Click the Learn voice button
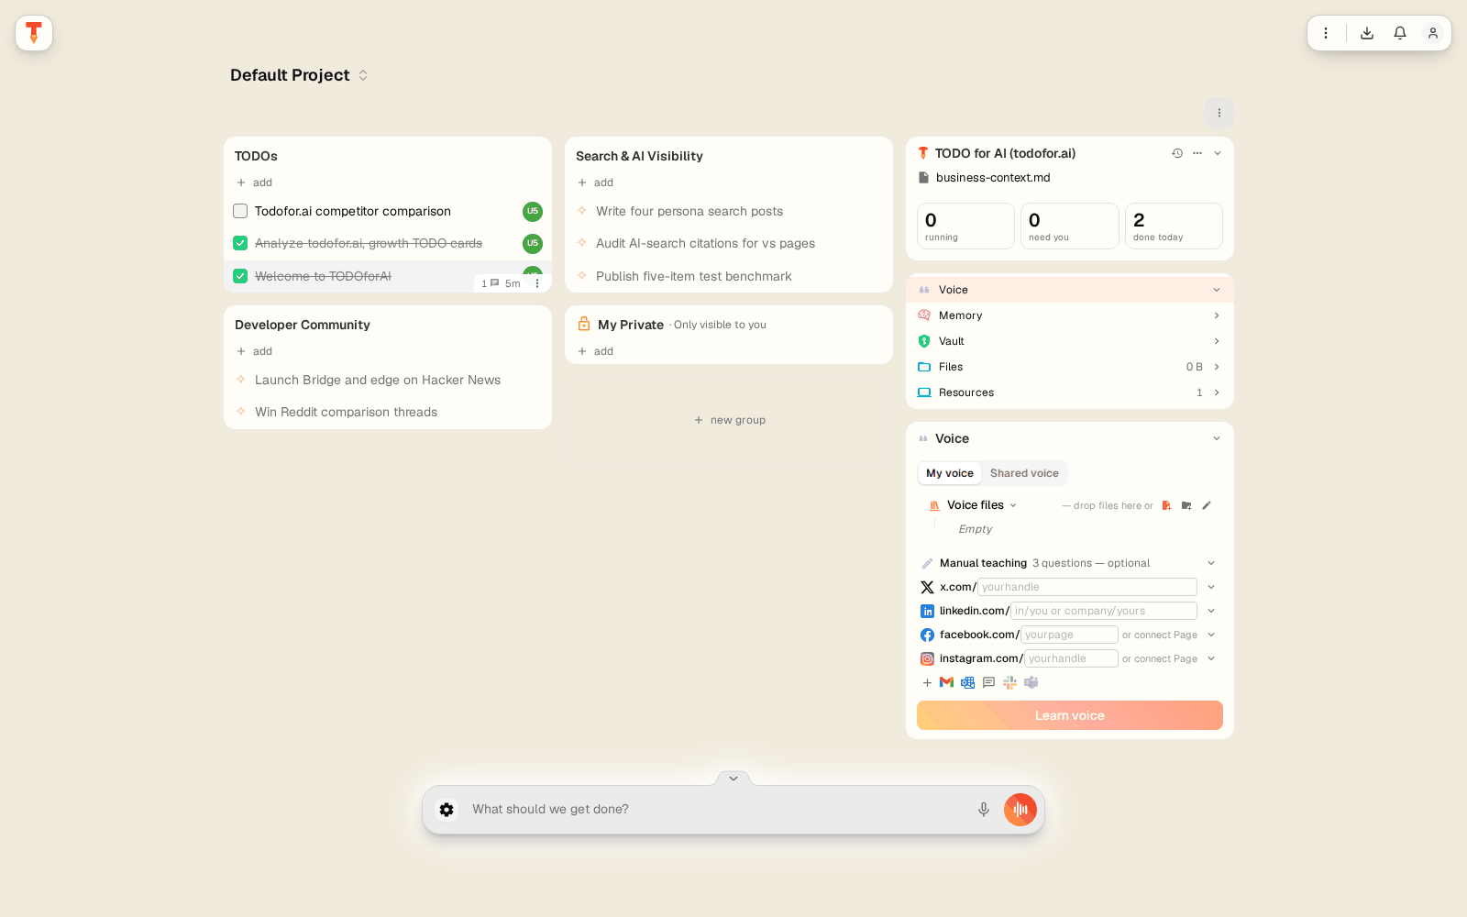 tap(1070, 715)
